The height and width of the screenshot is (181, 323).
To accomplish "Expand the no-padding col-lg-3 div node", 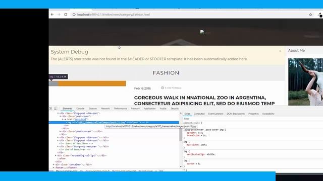I will [56, 155].
